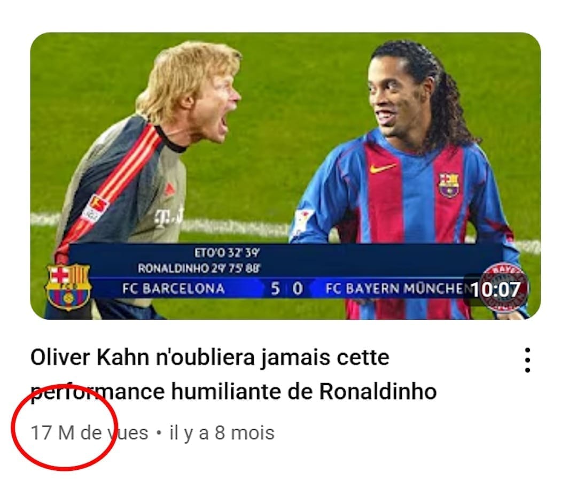Click the 5 0 score display
577x481 pixels.
pyautogui.click(x=287, y=289)
